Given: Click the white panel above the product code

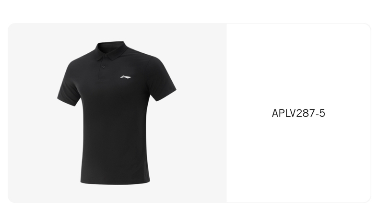Looking at the screenshot, I should [298, 65].
